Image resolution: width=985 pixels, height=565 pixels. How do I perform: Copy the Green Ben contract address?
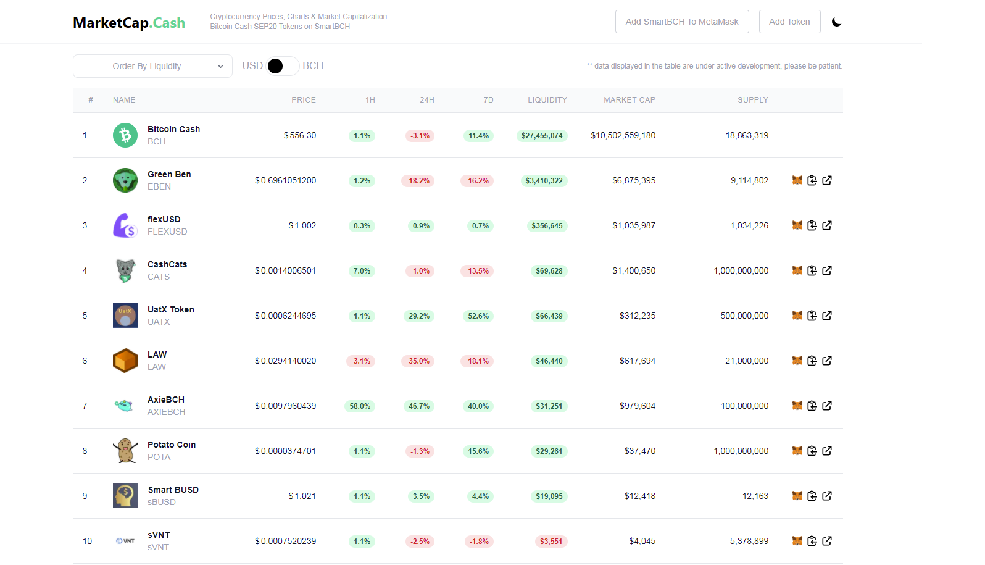812,180
